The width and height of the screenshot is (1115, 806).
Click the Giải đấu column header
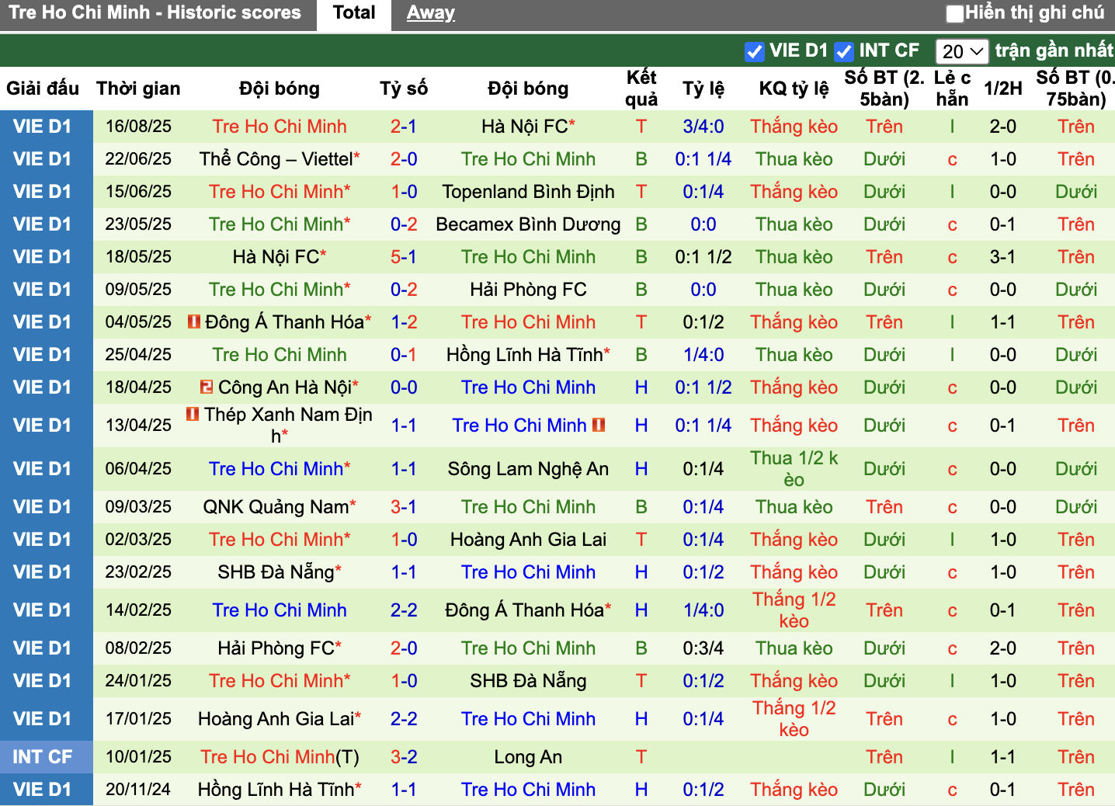43,89
